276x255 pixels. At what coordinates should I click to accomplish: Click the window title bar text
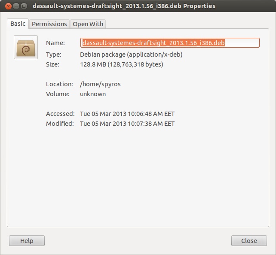point(124,6)
